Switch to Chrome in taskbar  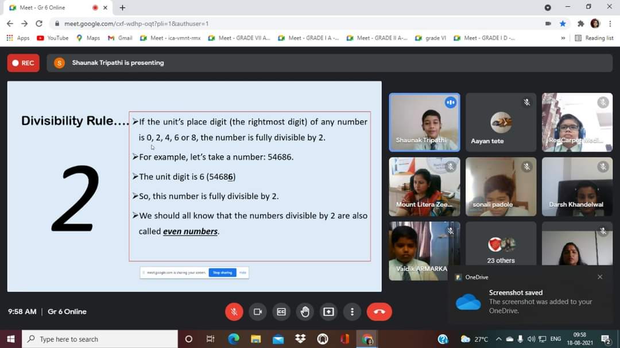point(367,339)
